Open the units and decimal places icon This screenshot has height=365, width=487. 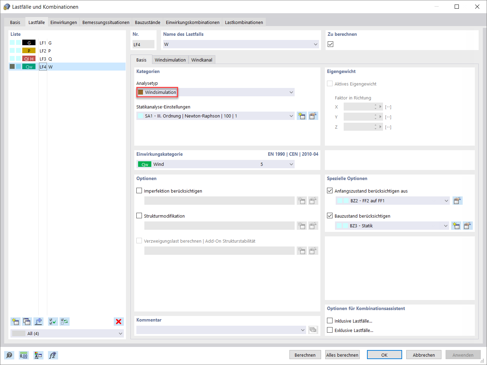coord(24,355)
